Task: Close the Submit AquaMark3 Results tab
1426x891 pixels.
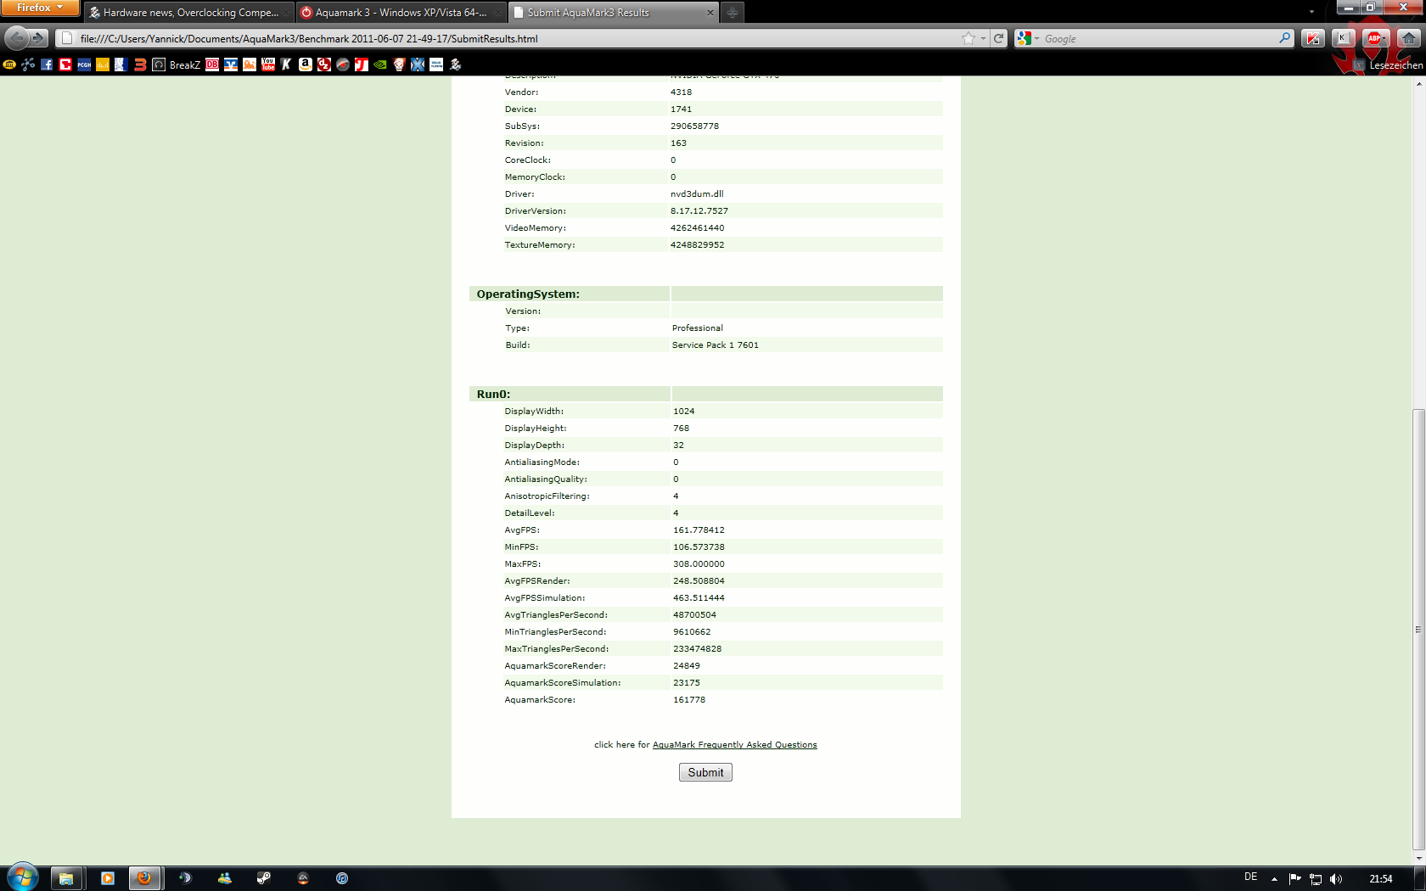Action: pyautogui.click(x=710, y=13)
